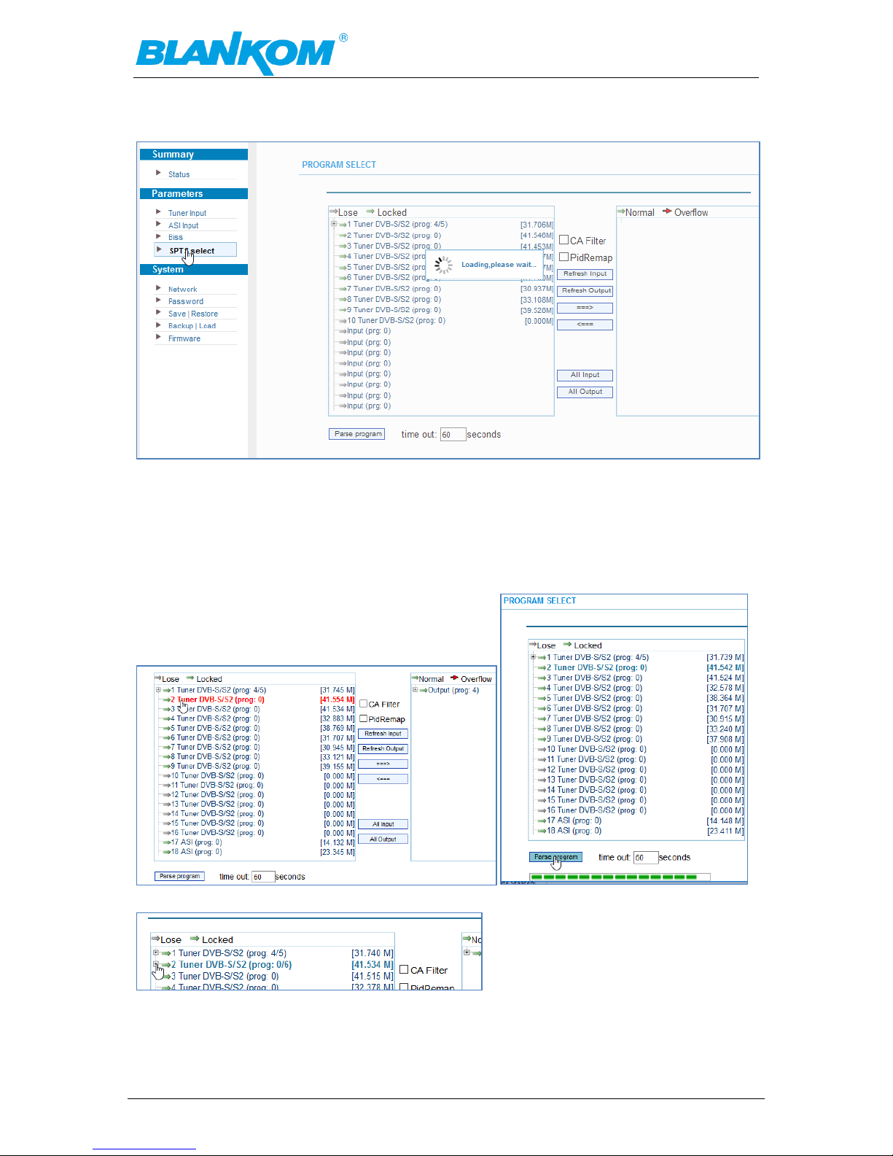The image size is (893, 1156).
Task: Expand 1 Tuner row showing [31.740 M]
Action: pyautogui.click(x=156, y=953)
